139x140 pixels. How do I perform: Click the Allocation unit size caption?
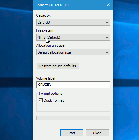point(50,45)
